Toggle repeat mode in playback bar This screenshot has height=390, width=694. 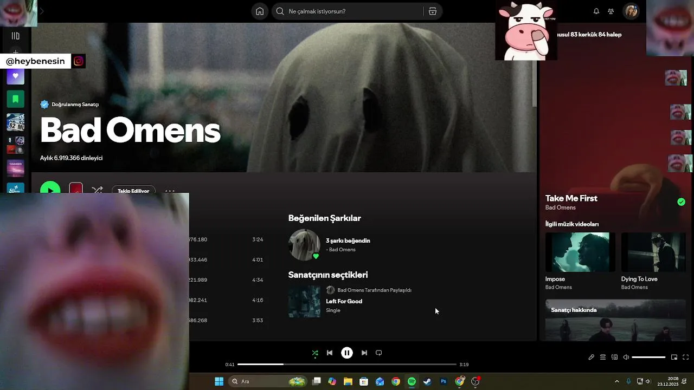pos(379,353)
